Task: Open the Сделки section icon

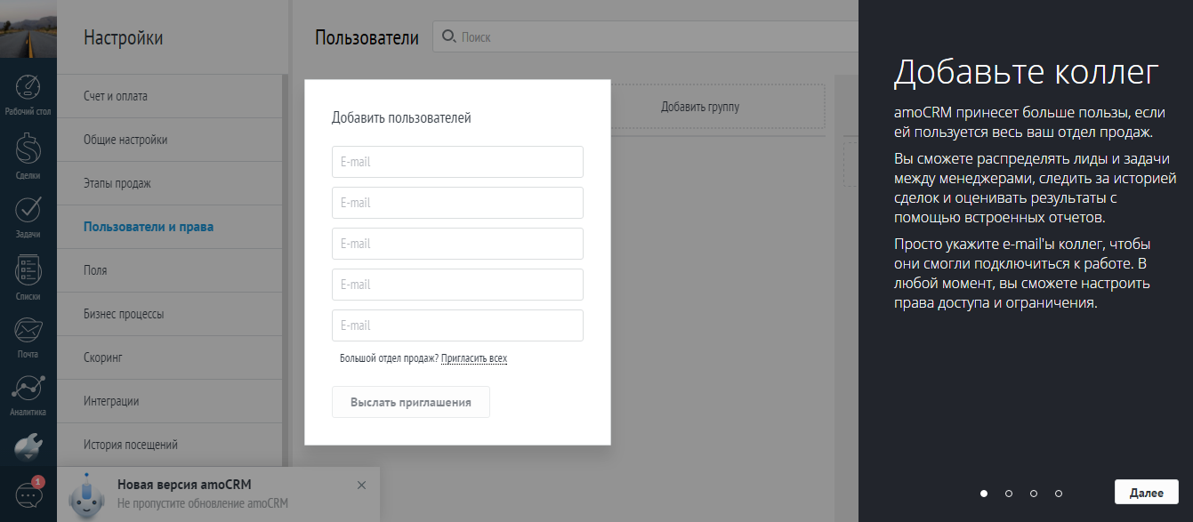Action: [x=28, y=147]
